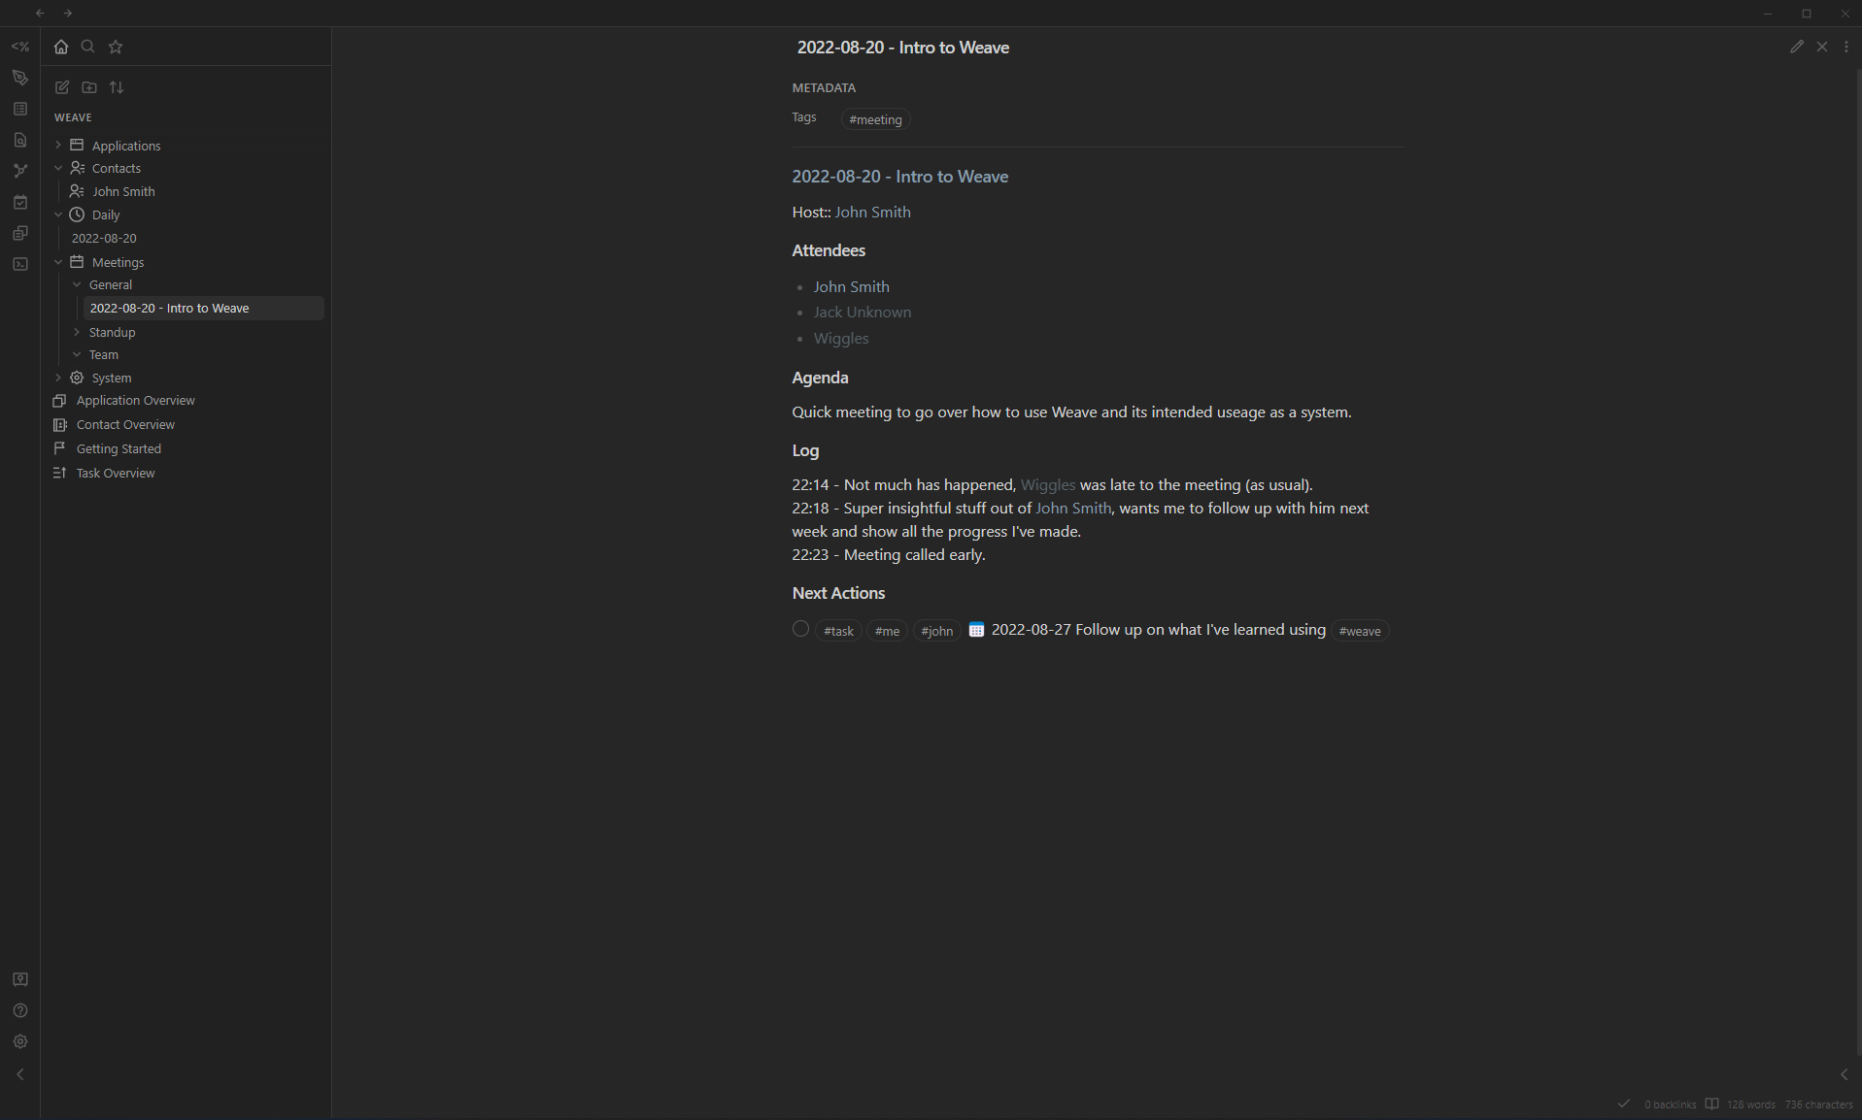Open another vault icon
Viewport: 1862px width, 1120px height.
(x=20, y=979)
